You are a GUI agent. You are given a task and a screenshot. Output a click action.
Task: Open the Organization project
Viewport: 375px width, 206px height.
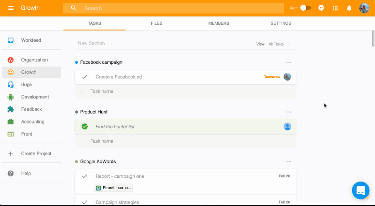pyautogui.click(x=31, y=60)
